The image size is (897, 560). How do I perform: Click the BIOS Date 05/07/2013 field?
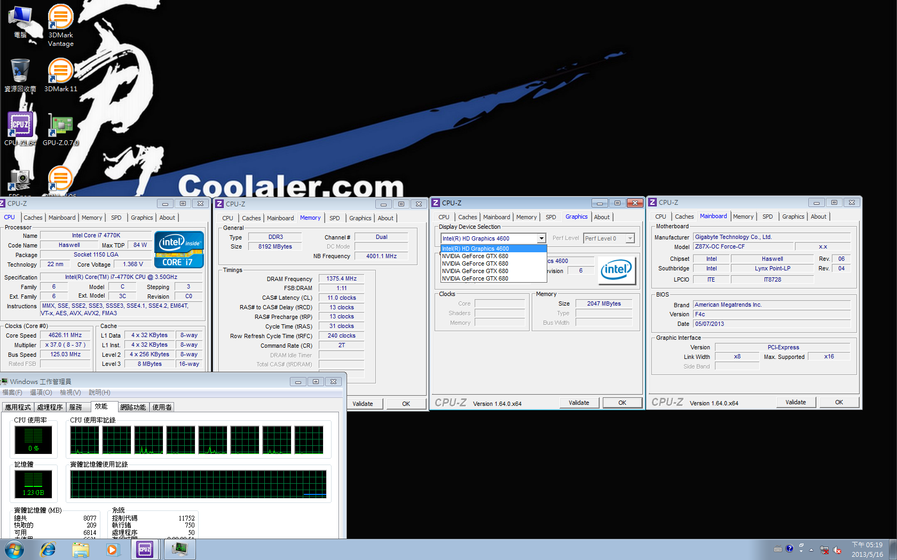pos(772,324)
